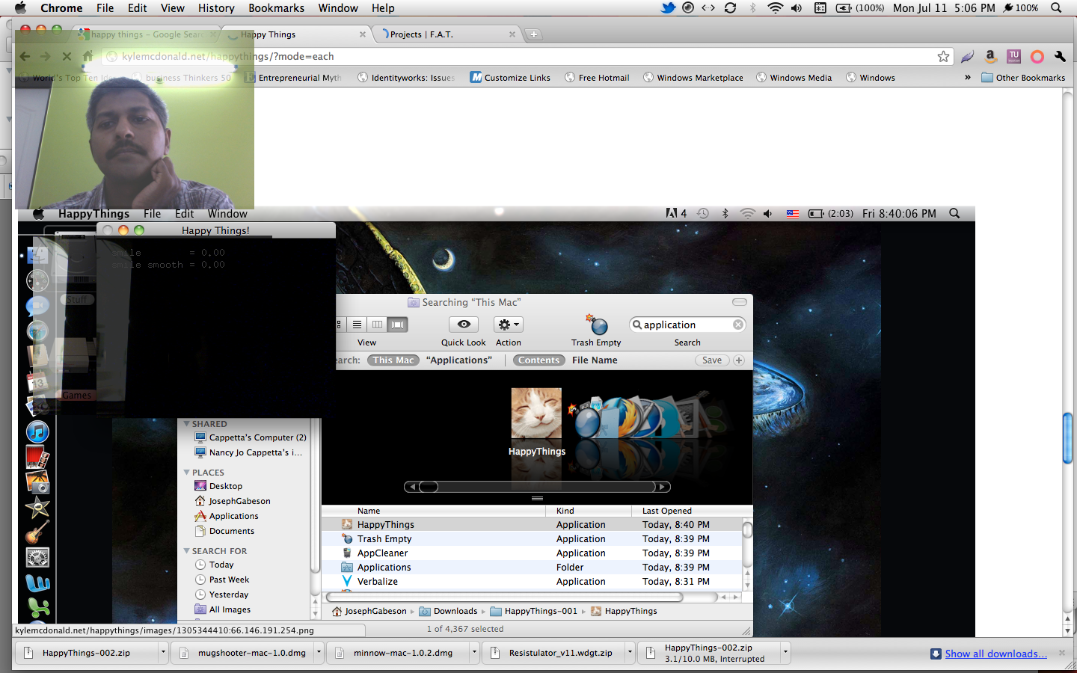Open dropdown arrow for the interrupted HappyThings-002.zip download

(x=785, y=653)
